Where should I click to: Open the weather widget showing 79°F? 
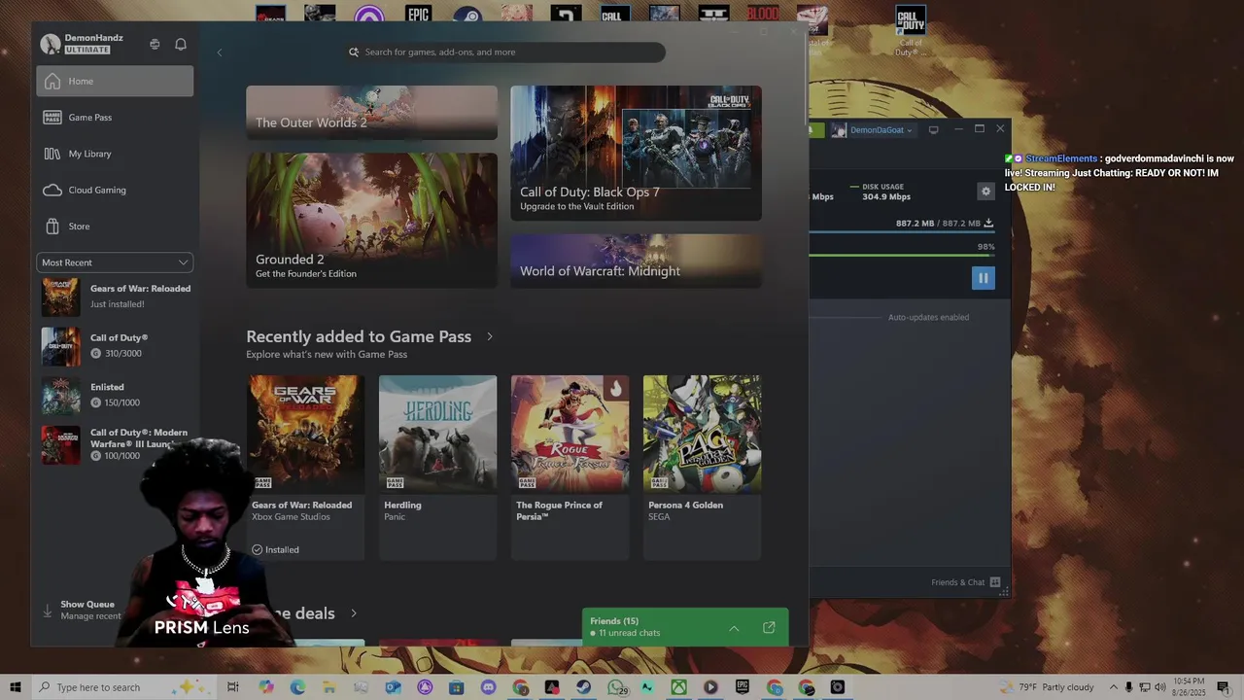[x=1048, y=687]
